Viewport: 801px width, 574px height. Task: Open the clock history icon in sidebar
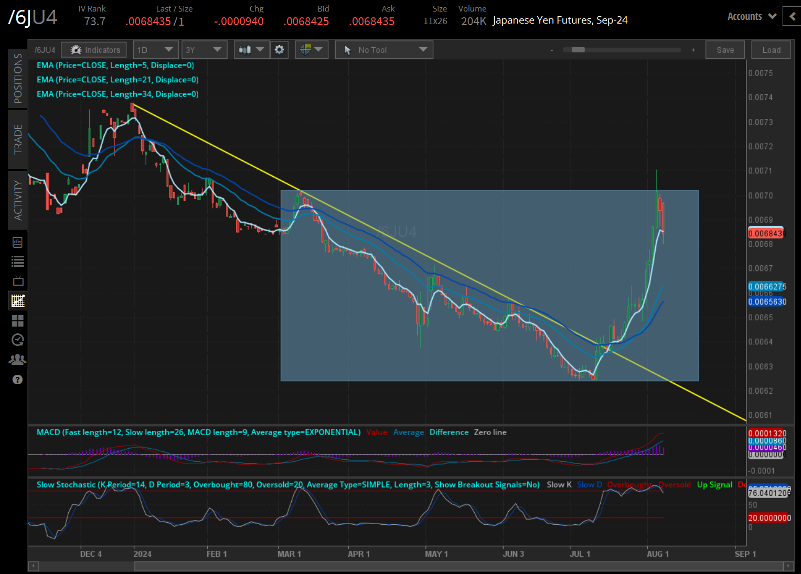pos(18,340)
